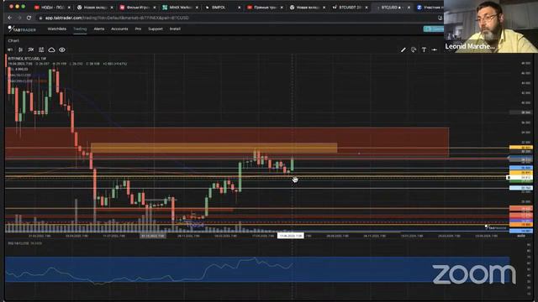The image size is (538, 302).
Task: Open the W1 timeframe selector
Action: pyautogui.click(x=10, y=50)
